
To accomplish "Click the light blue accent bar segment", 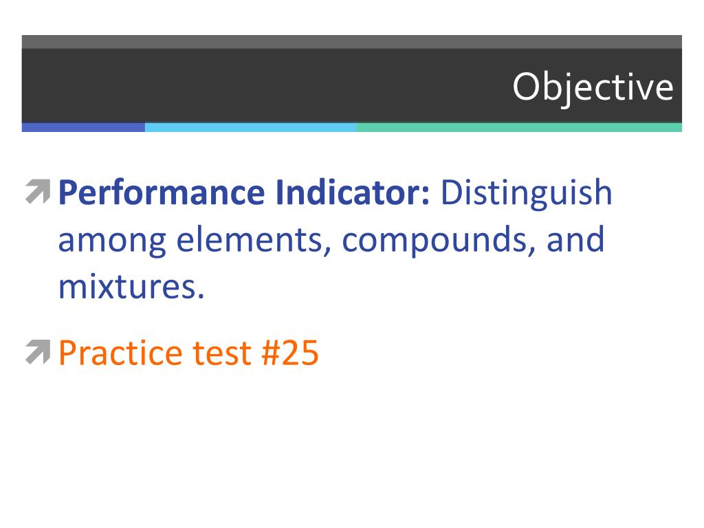I will [250, 127].
